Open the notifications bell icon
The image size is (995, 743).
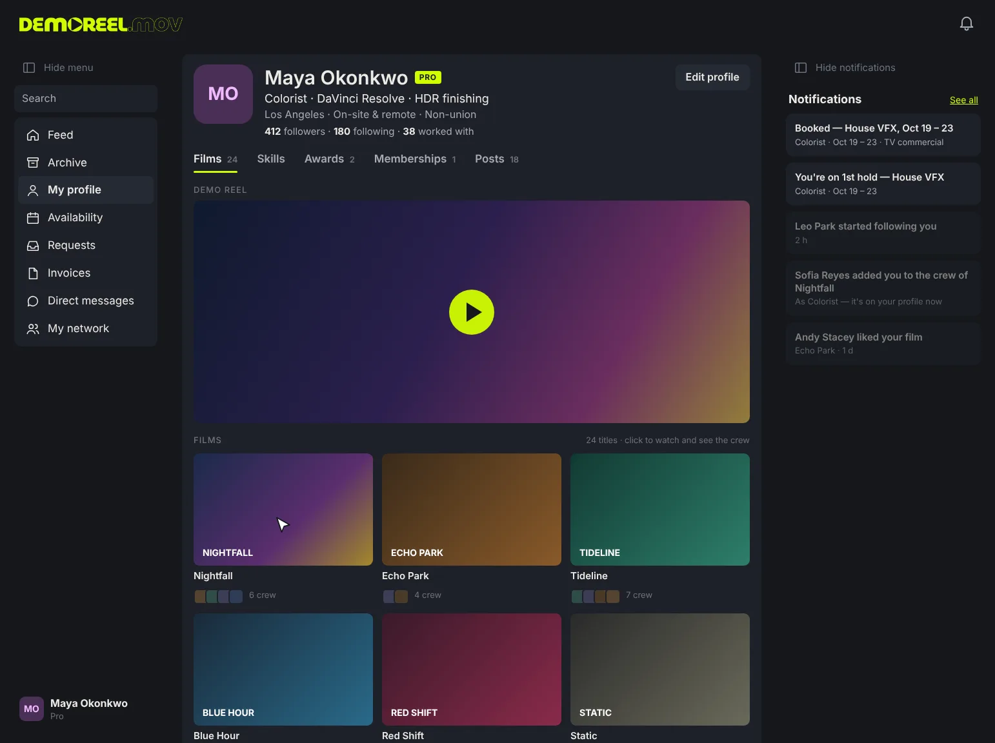point(966,24)
